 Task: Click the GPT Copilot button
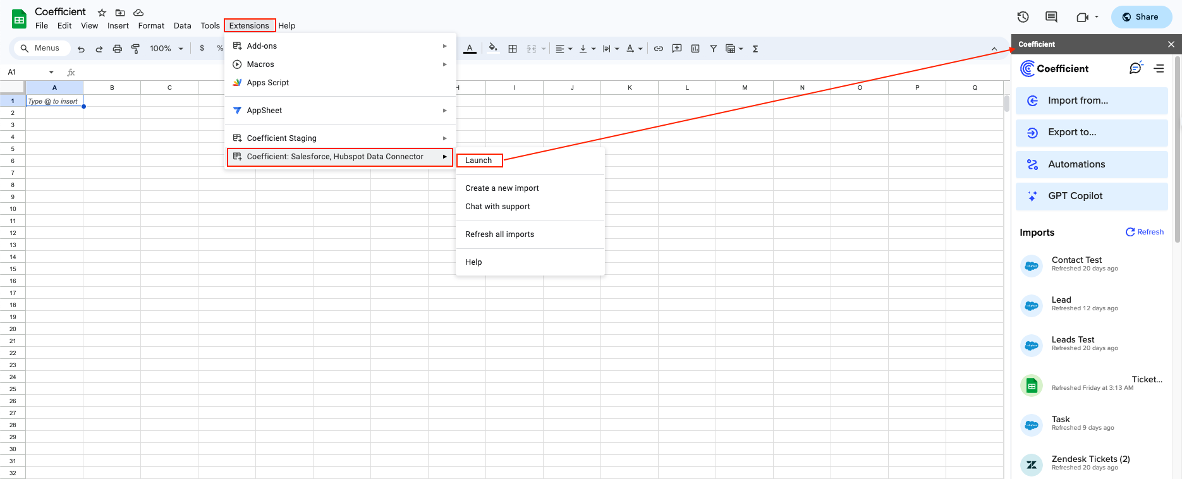(x=1092, y=196)
